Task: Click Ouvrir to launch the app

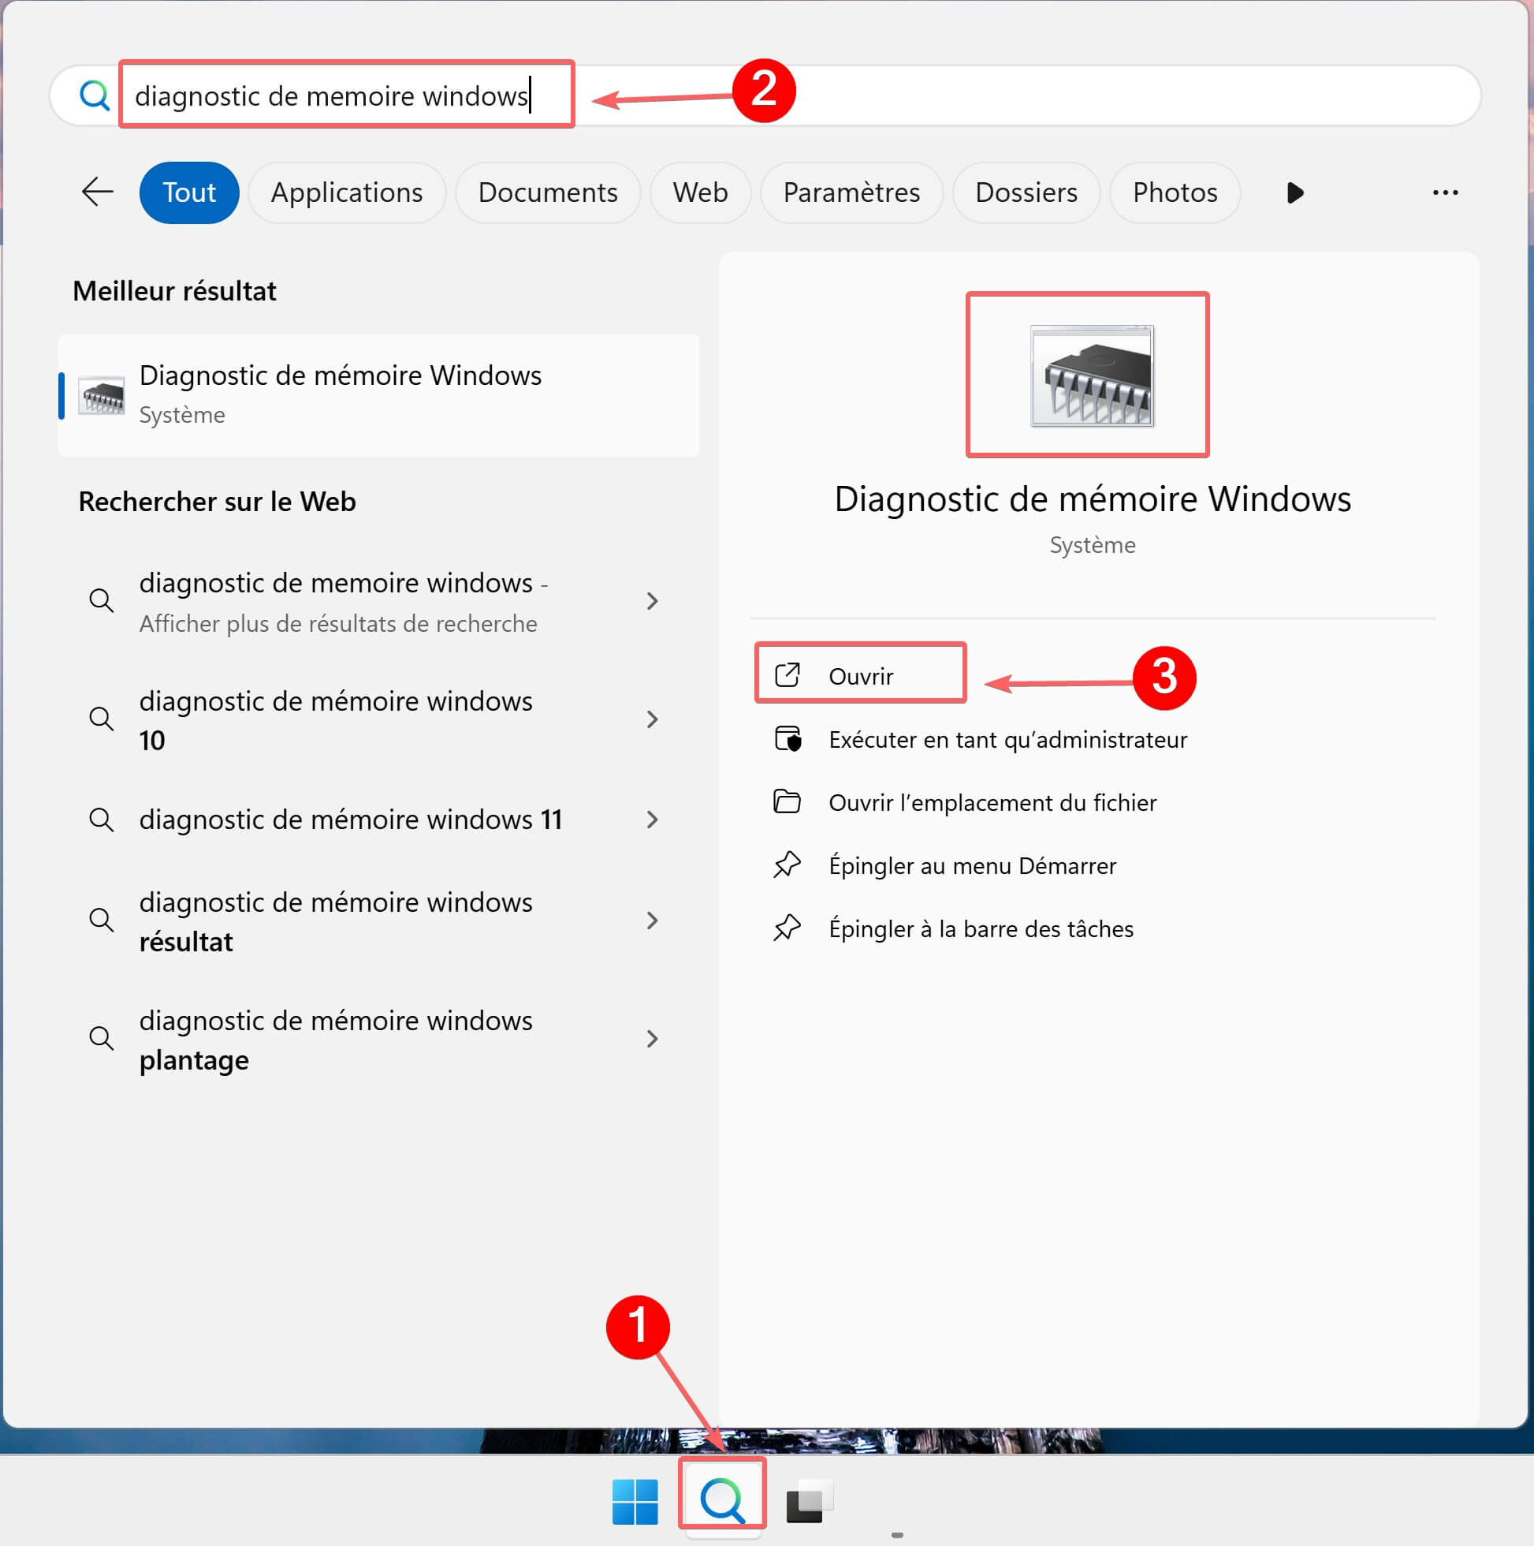Action: pyautogui.click(x=861, y=676)
